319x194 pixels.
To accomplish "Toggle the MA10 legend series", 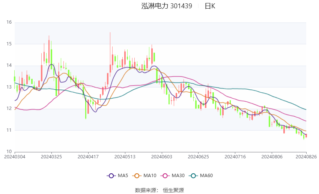I will pyautogui.click(x=144, y=176).
